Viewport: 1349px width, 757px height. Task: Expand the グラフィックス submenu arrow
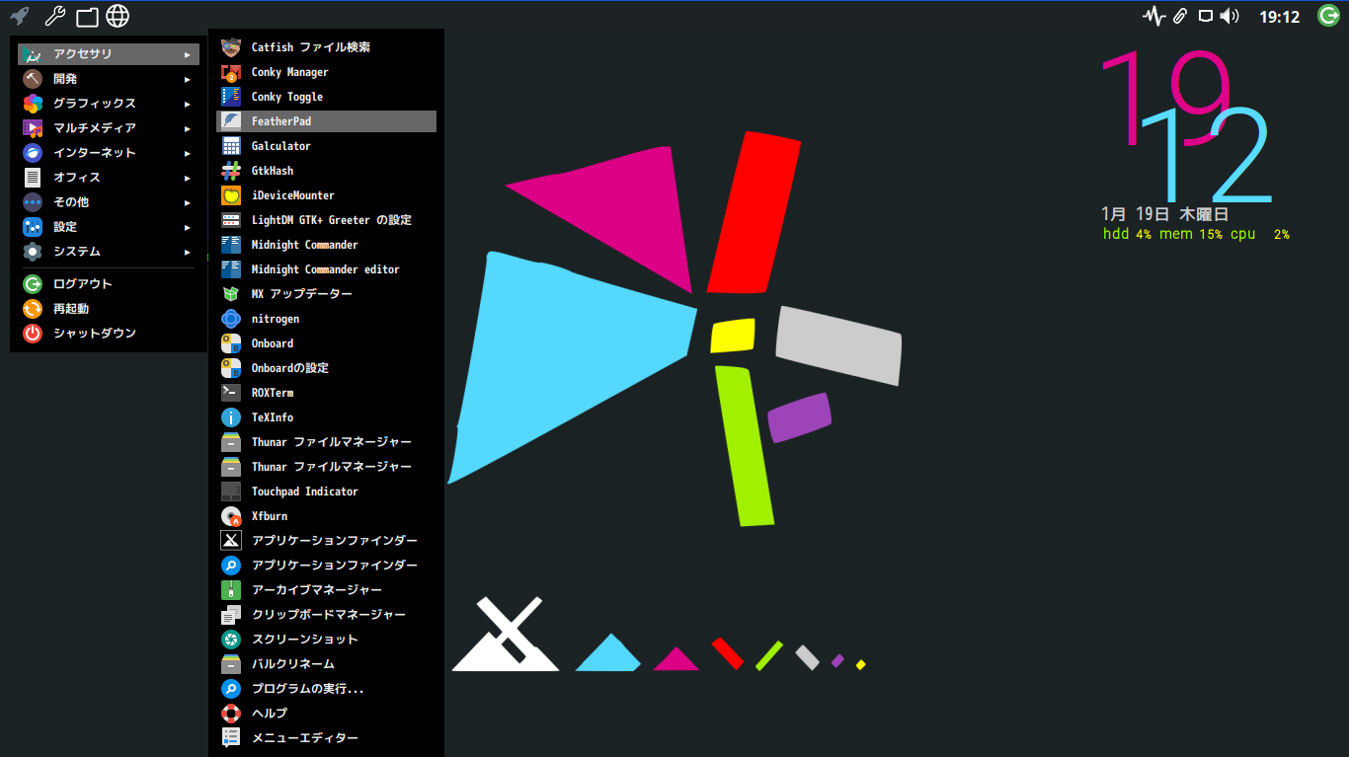(188, 104)
